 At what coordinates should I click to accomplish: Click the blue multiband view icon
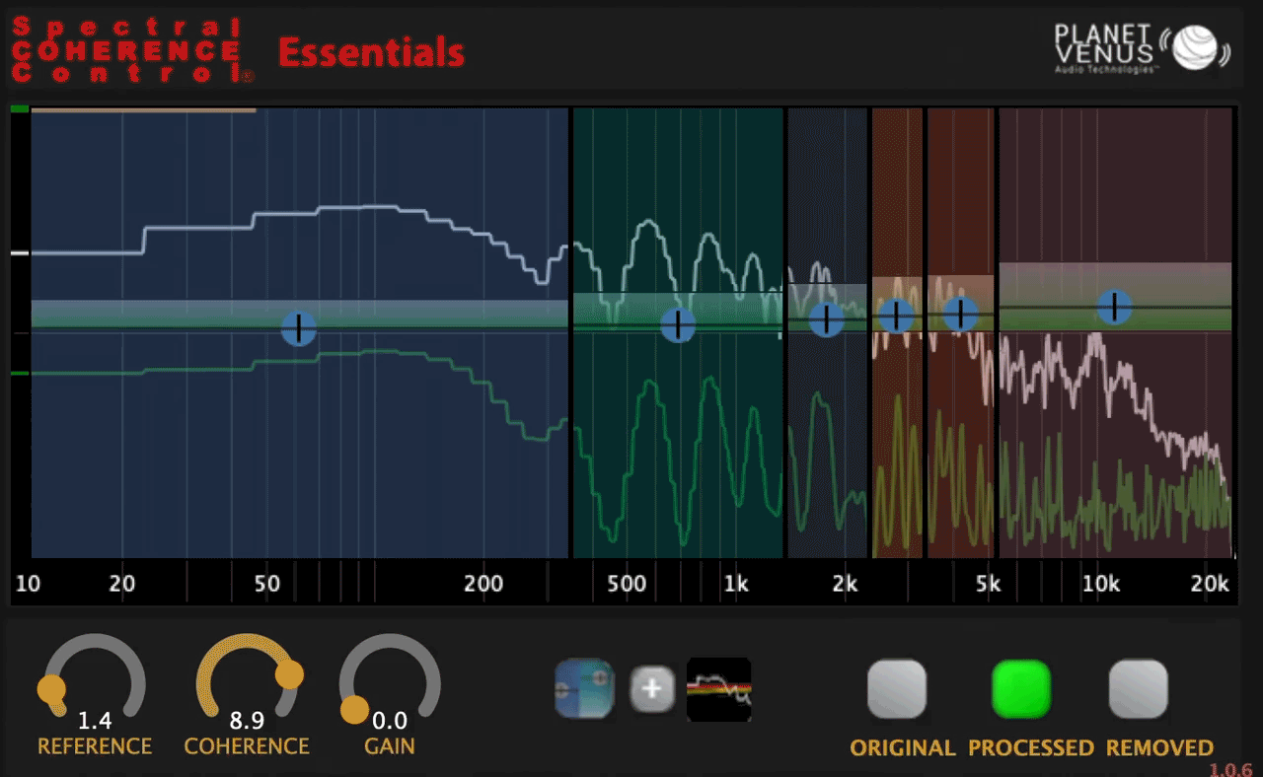coord(584,687)
